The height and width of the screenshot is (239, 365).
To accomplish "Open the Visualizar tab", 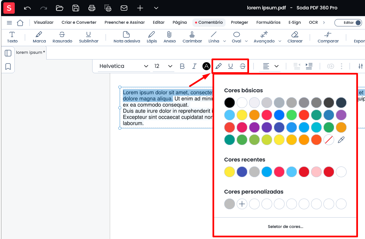I will tap(44, 22).
